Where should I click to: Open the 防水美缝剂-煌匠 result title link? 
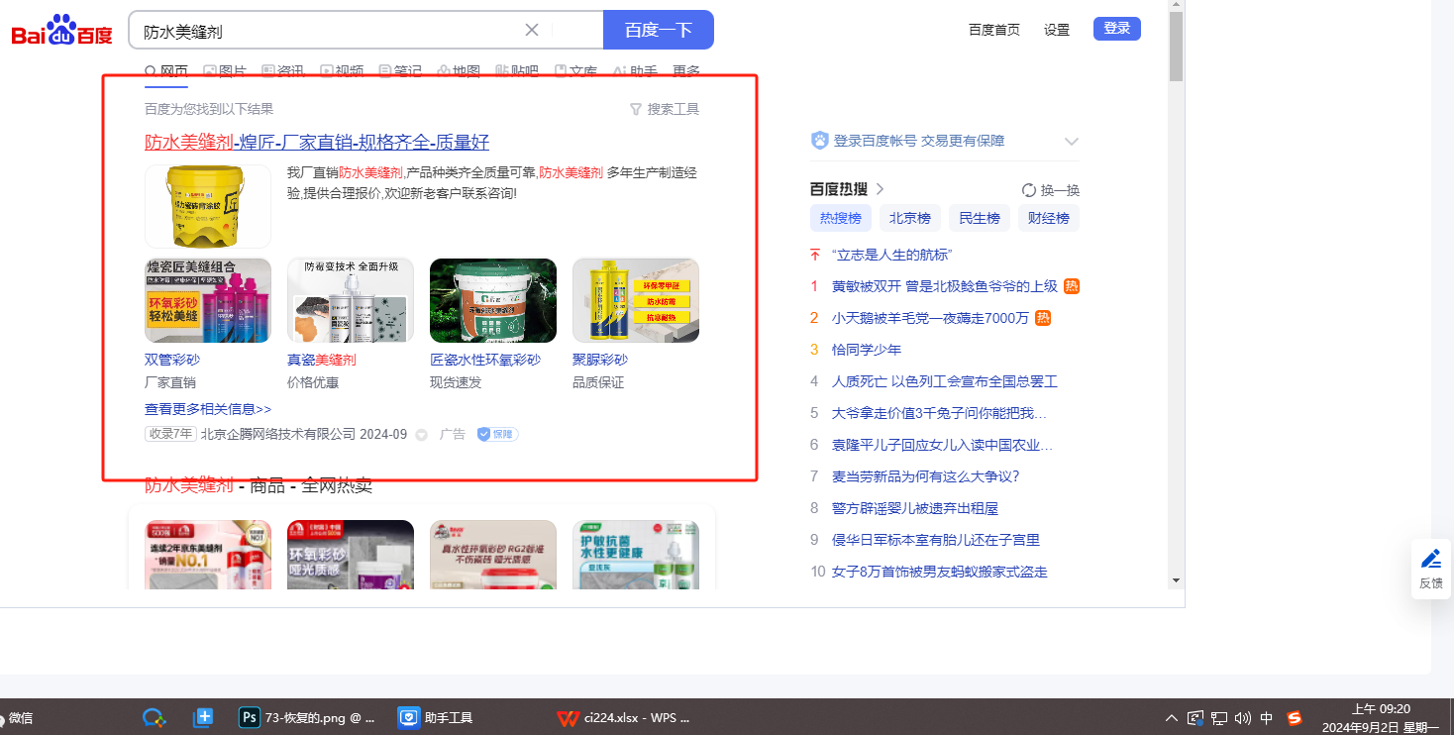(317, 142)
